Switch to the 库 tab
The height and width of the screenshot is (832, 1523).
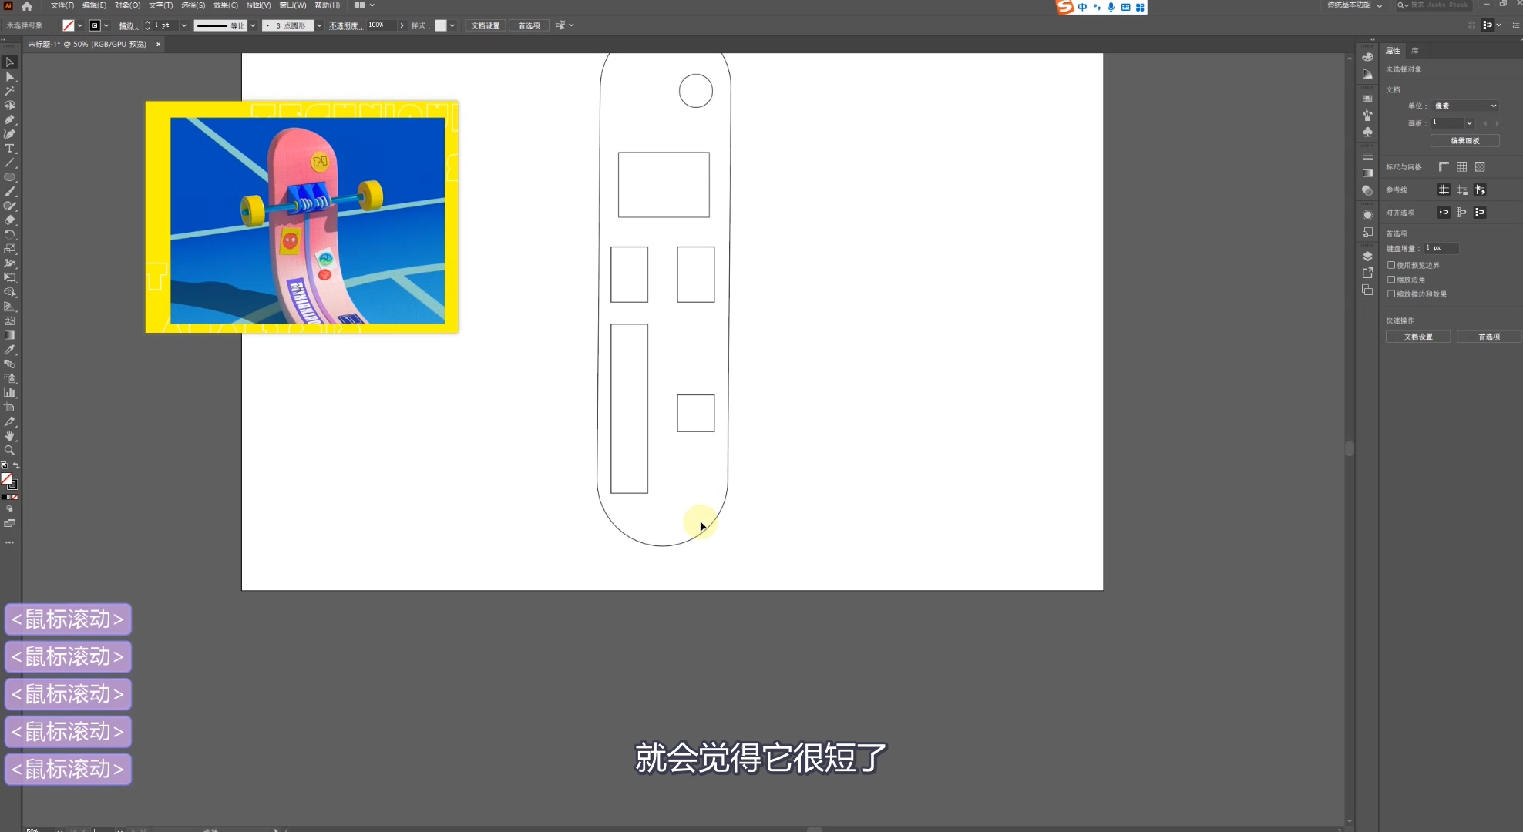[x=1414, y=51]
